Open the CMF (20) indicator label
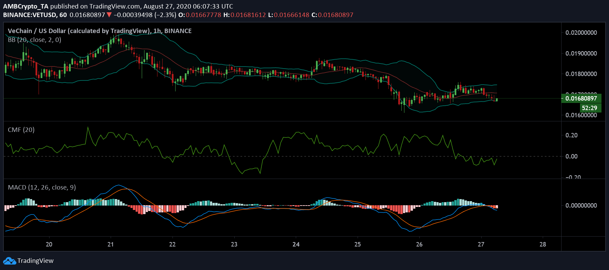This screenshot has width=609, height=270. pos(21,130)
